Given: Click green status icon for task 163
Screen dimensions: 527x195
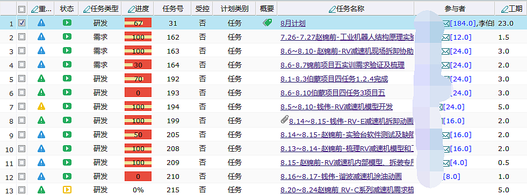Looking at the screenshot, I should [67, 50].
